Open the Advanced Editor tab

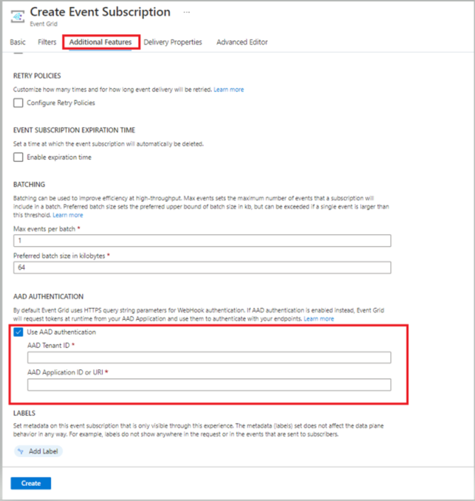pyautogui.click(x=242, y=42)
